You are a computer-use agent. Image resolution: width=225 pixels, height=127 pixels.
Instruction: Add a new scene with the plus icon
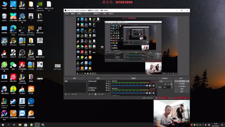[x=66, y=94]
